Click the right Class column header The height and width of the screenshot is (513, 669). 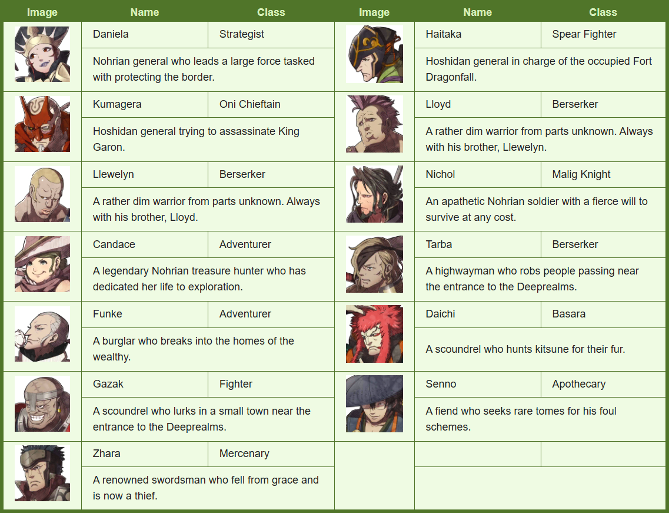click(603, 12)
